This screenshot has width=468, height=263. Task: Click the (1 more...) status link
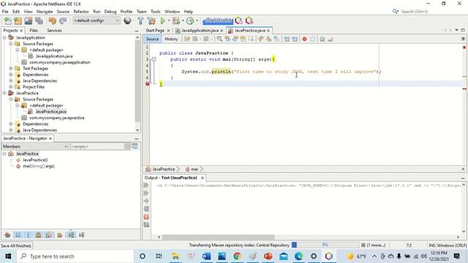376,245
